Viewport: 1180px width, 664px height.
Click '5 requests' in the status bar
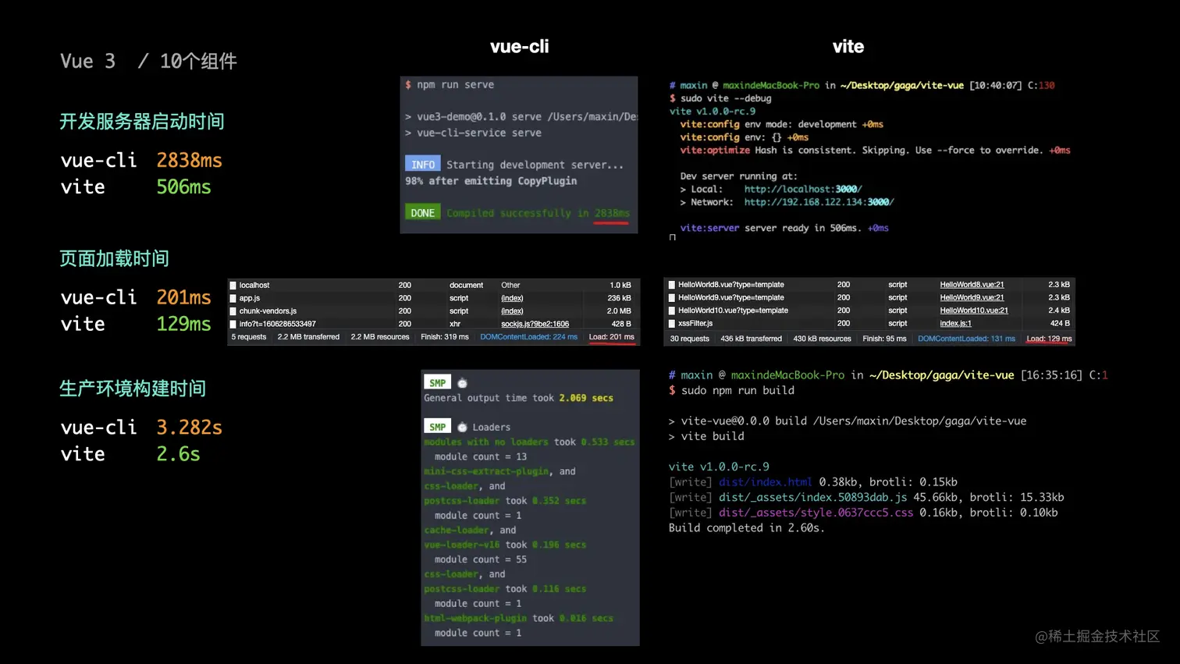249,337
